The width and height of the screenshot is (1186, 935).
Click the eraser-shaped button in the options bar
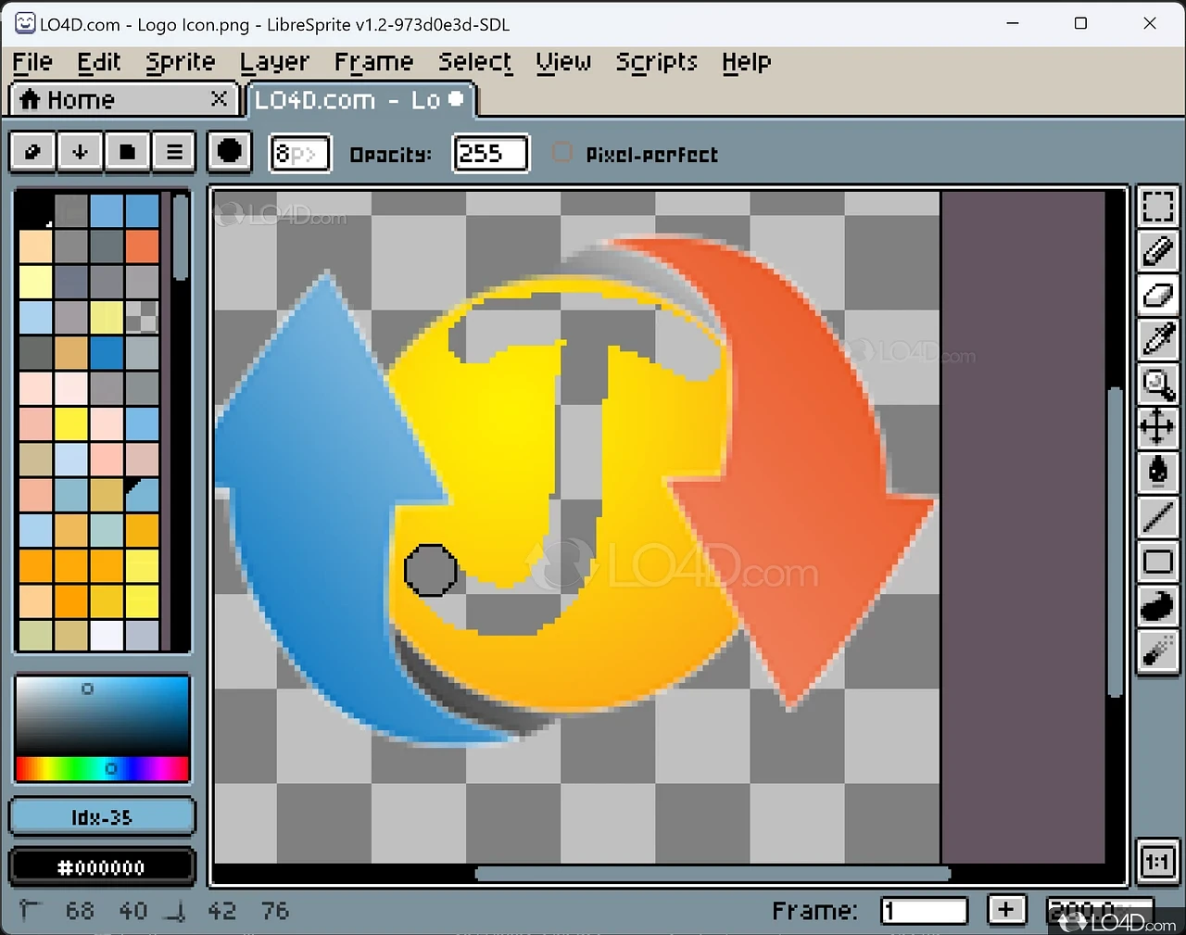(x=32, y=152)
